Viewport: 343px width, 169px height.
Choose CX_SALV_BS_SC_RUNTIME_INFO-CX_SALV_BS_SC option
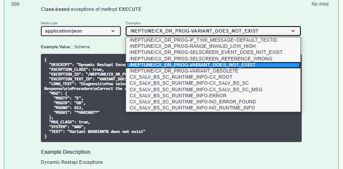click(x=213, y=83)
